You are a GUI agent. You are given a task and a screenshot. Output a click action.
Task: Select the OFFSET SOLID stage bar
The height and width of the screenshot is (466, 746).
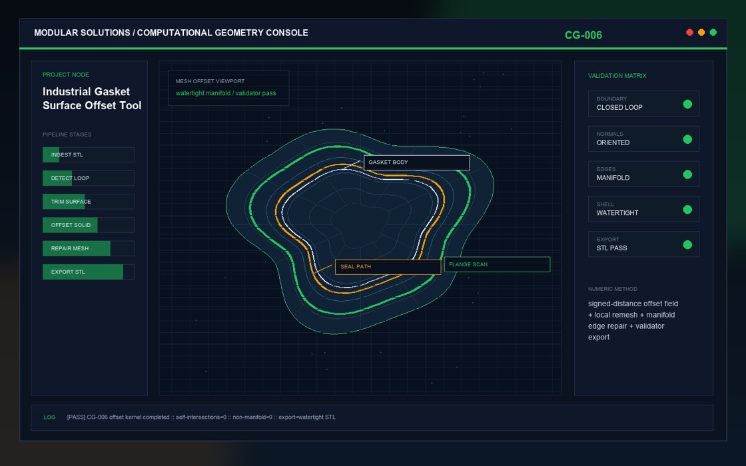point(89,225)
